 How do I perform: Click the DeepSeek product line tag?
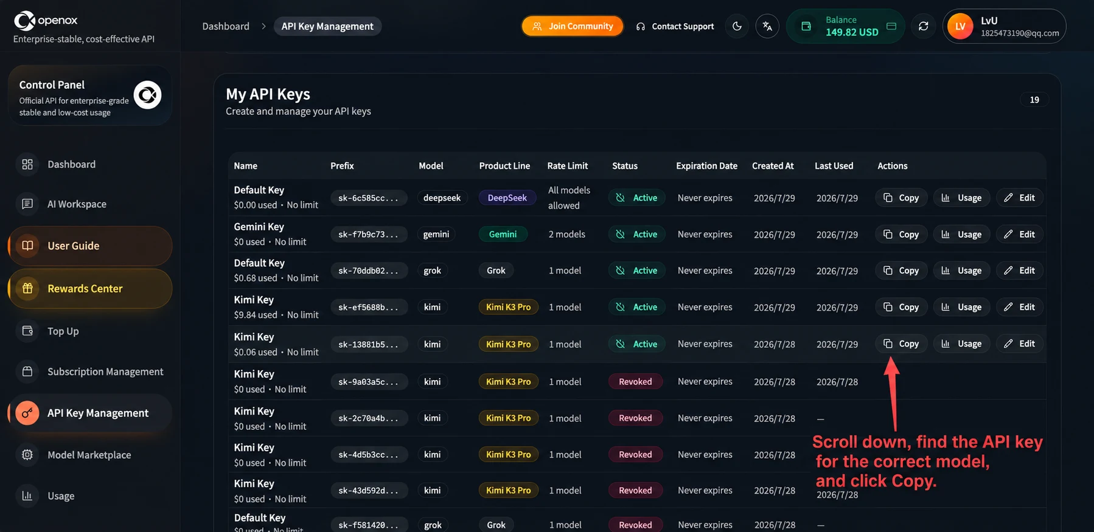[x=507, y=198]
